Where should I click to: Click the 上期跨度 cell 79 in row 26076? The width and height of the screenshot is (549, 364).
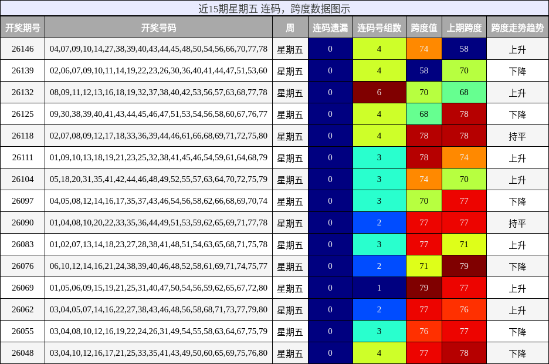(x=464, y=266)
